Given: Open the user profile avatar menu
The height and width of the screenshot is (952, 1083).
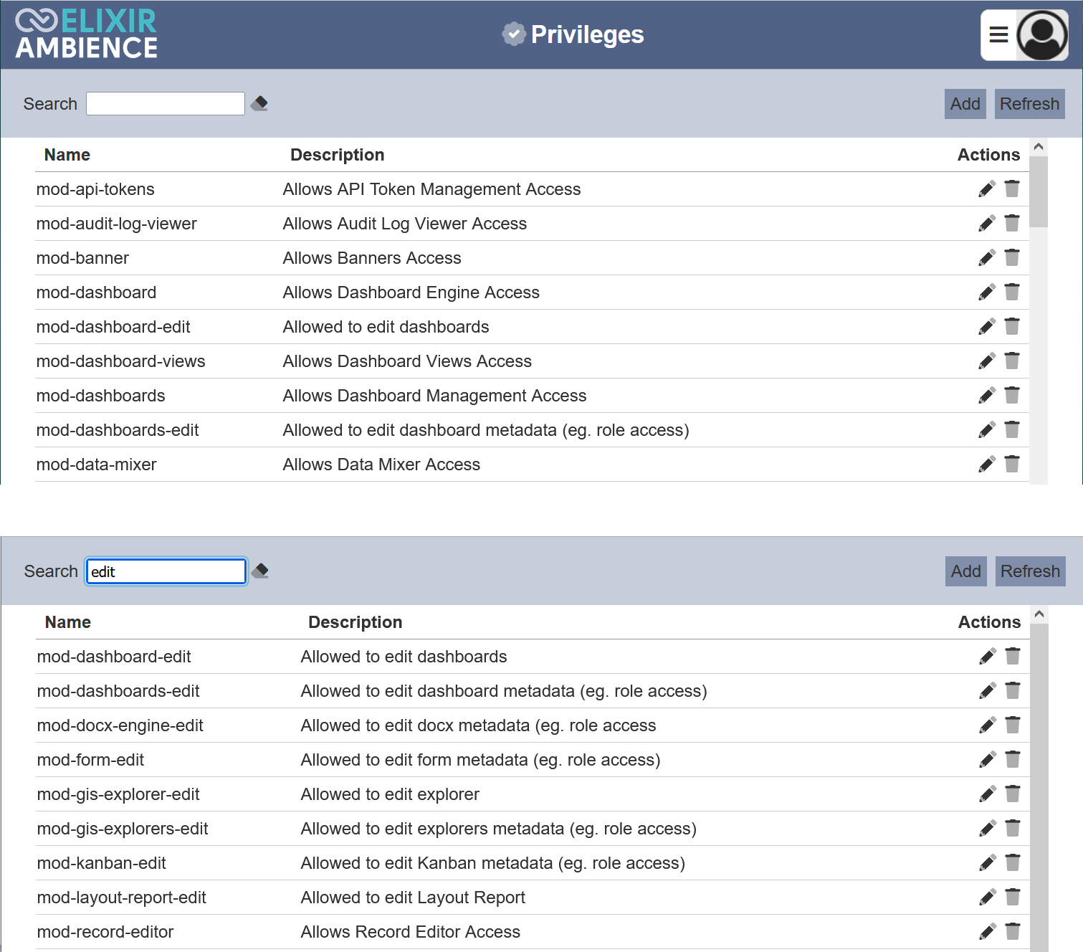Looking at the screenshot, I should (1042, 35).
